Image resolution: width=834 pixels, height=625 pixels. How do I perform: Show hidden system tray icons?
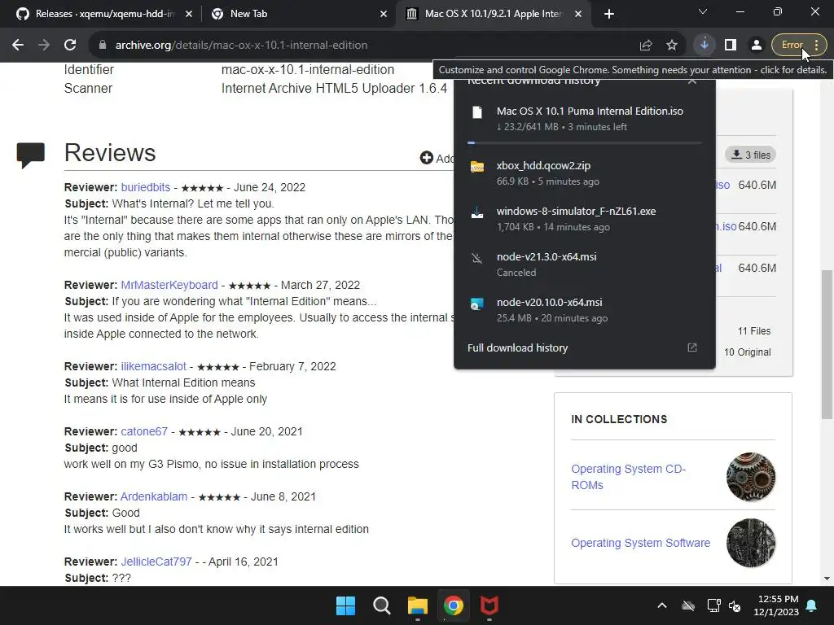coord(661,605)
